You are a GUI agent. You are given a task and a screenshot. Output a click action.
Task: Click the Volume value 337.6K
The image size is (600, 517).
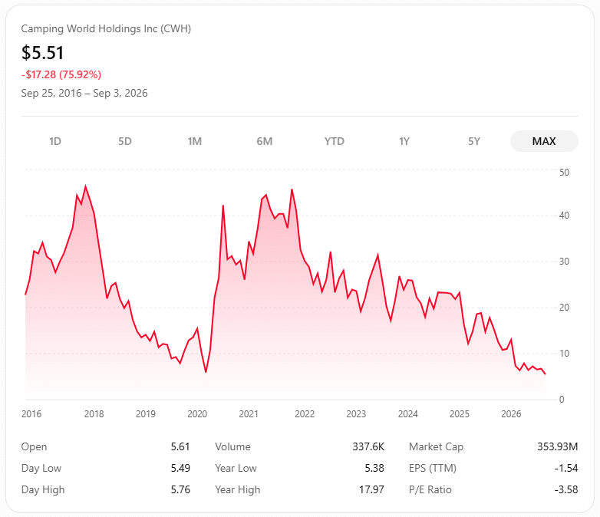point(368,446)
